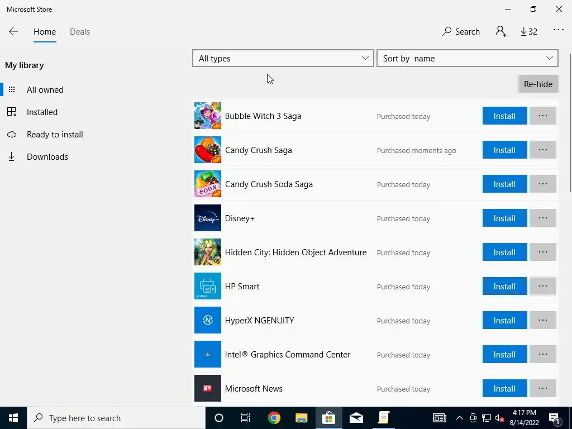Open more options for Candy Crush Saga

[543, 150]
